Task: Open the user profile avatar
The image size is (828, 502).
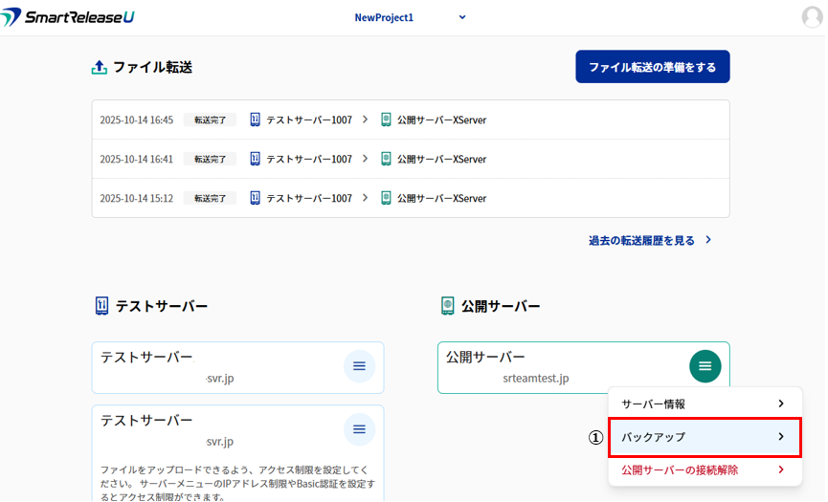Action: 813,17
